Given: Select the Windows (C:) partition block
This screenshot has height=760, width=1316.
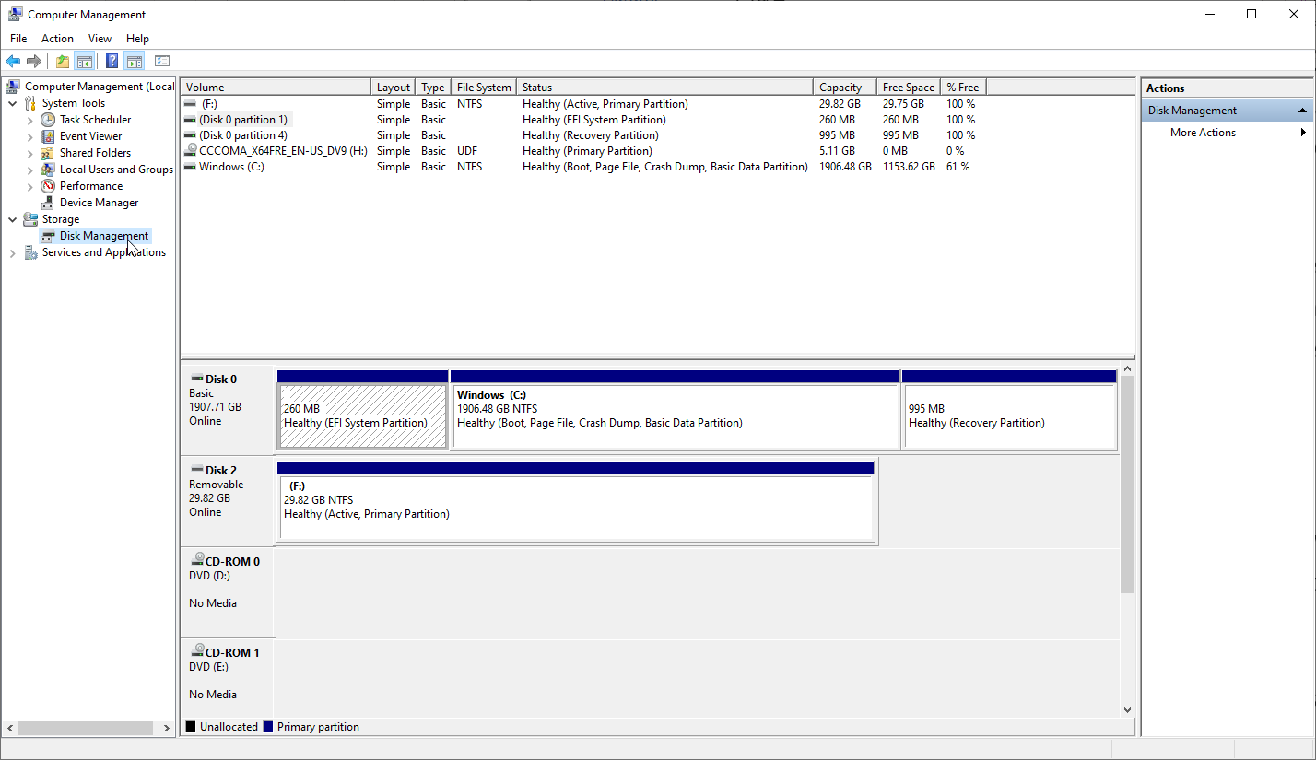Looking at the screenshot, I should tap(676, 415).
